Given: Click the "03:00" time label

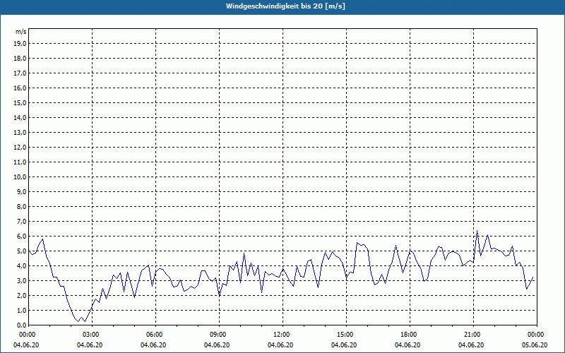Looking at the screenshot, I should click(x=92, y=335).
